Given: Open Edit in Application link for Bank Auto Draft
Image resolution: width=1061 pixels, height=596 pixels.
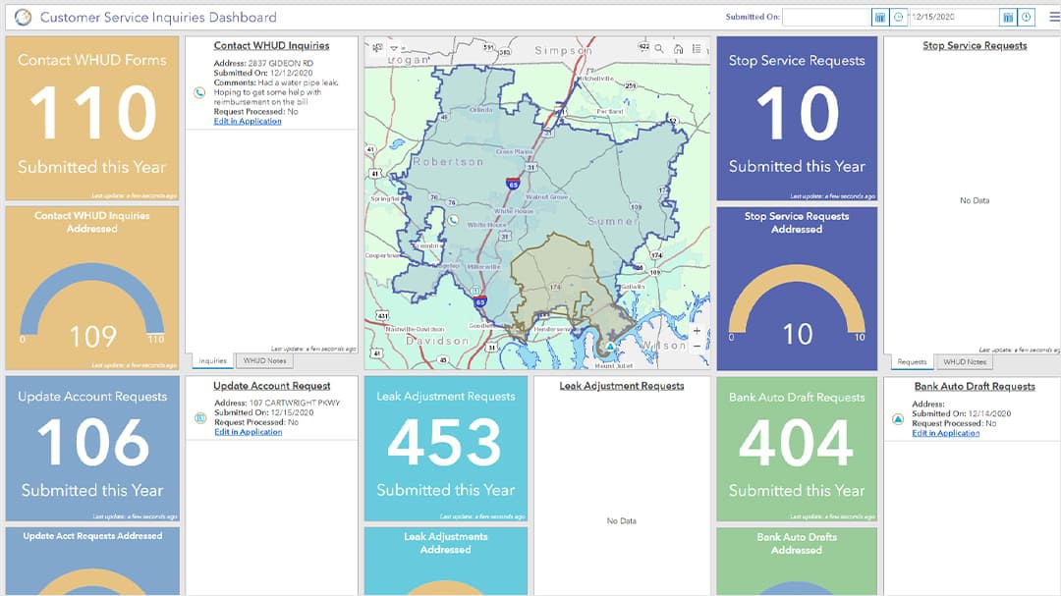Looking at the screenshot, I should click(945, 433).
